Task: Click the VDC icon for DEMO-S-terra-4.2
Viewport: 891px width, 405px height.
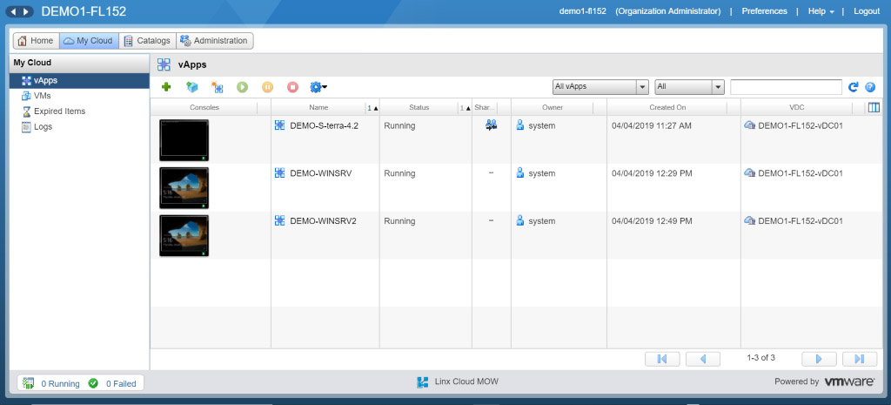Action: click(x=749, y=125)
